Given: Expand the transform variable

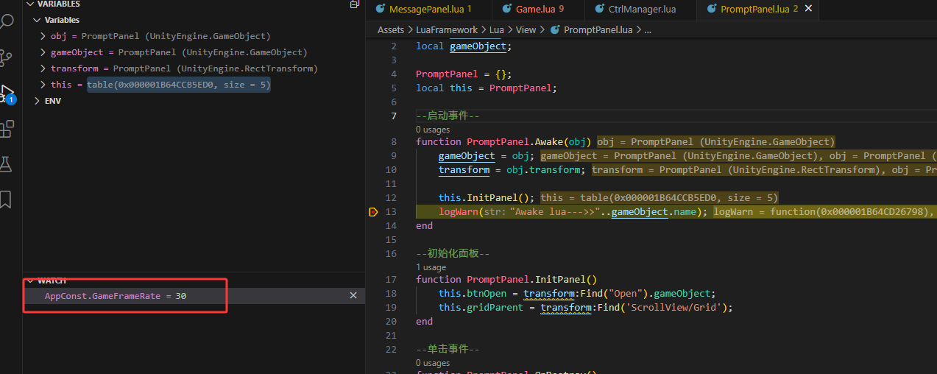Looking at the screenshot, I should (43, 68).
